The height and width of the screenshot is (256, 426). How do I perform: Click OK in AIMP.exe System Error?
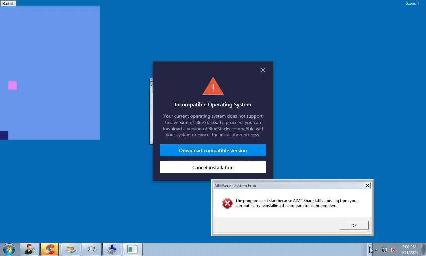click(354, 226)
